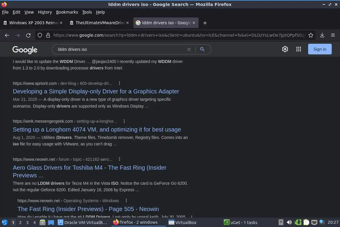The height and width of the screenshot is (227, 340).
Task: Click the Google logo
Action: pos(25,50)
